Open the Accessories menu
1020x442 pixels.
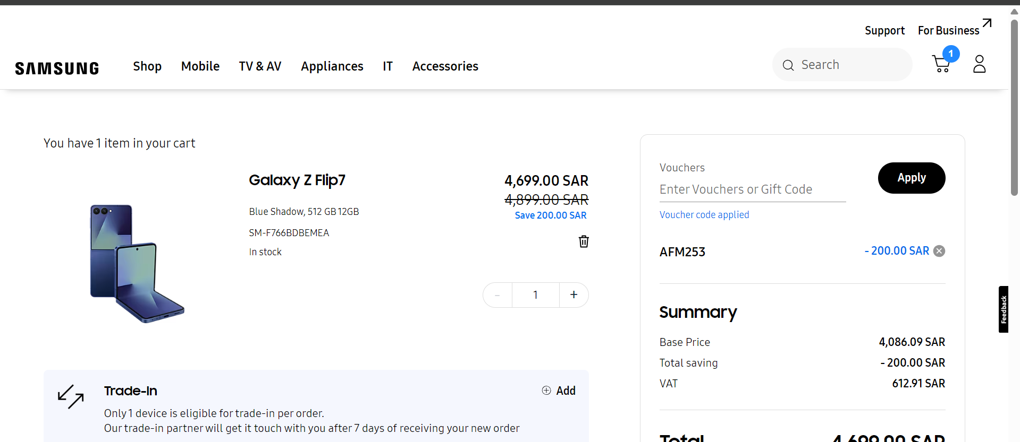point(445,66)
